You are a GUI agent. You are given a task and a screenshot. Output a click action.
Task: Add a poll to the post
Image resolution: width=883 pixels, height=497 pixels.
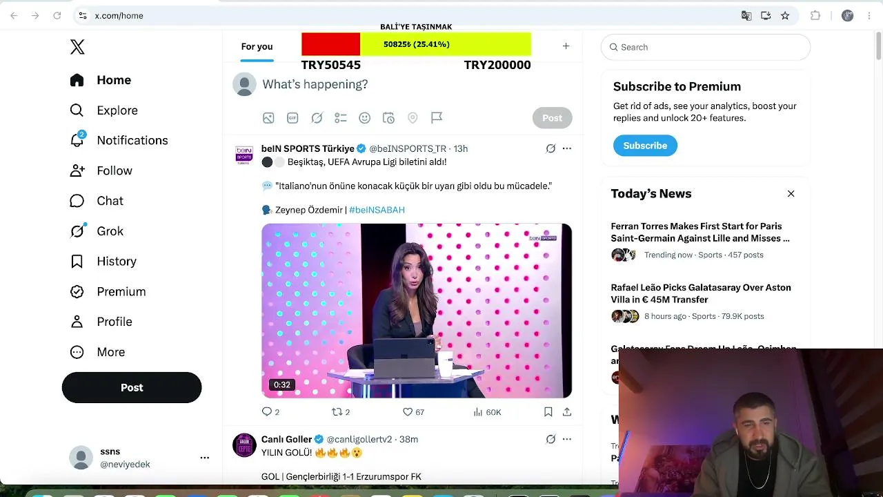[341, 118]
